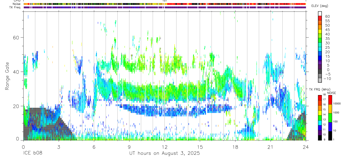Screen dimensions: 344x159
Task: Click the x-axis tick label '21'
Action: point(270,147)
